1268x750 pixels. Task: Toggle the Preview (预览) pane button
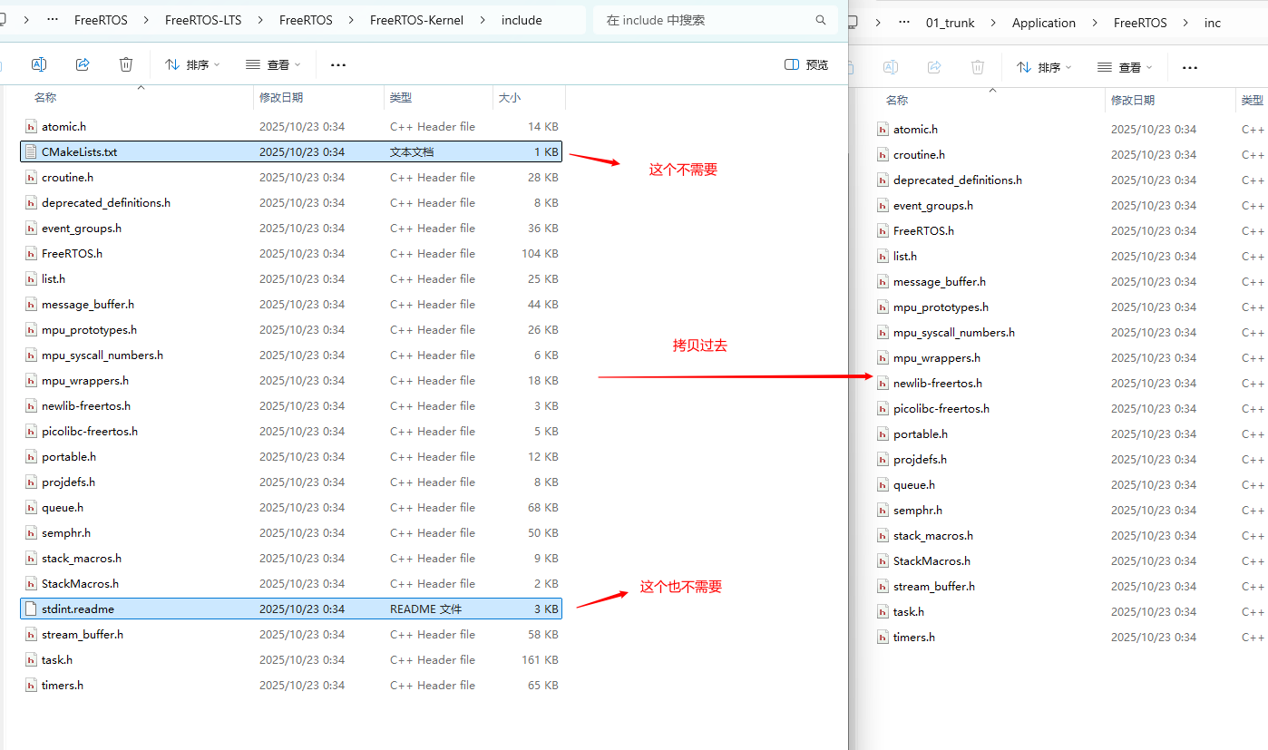pos(806,64)
